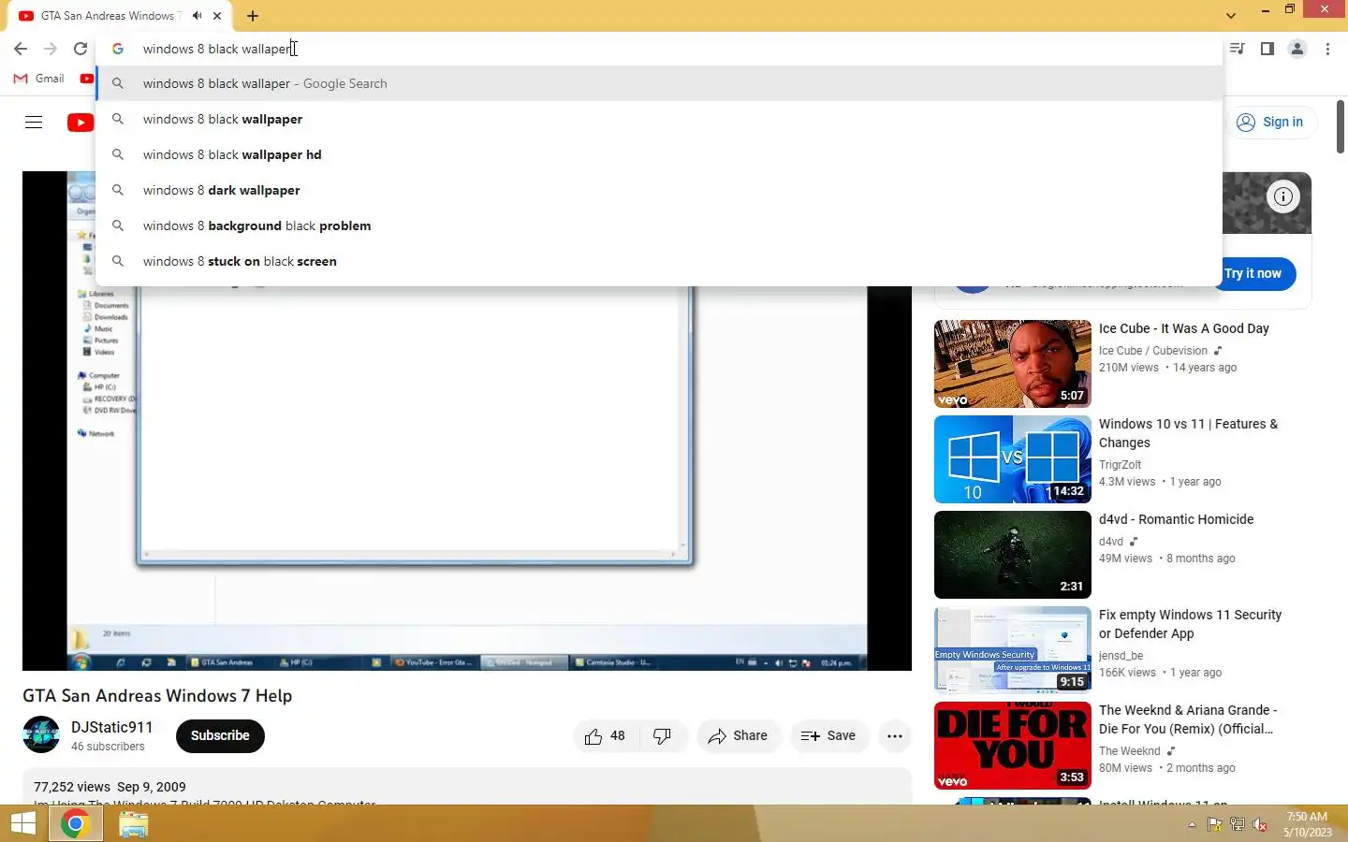Screen dimensions: 1348x842
Task: Click the browser forward arrow
Action: [51, 49]
